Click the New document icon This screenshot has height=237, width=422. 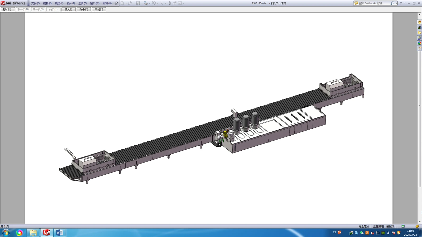[x=122, y=3]
